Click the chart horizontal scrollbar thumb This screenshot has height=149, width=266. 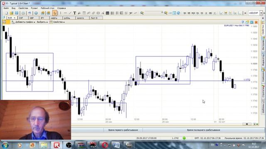tap(247, 124)
